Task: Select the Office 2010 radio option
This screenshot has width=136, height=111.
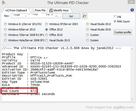Action: [x=47, y=35]
